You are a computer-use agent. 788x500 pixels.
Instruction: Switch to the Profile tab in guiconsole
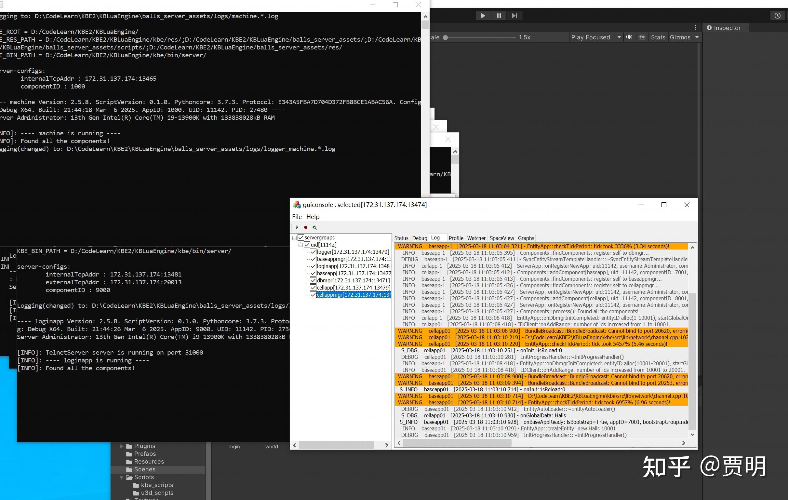[456, 238]
